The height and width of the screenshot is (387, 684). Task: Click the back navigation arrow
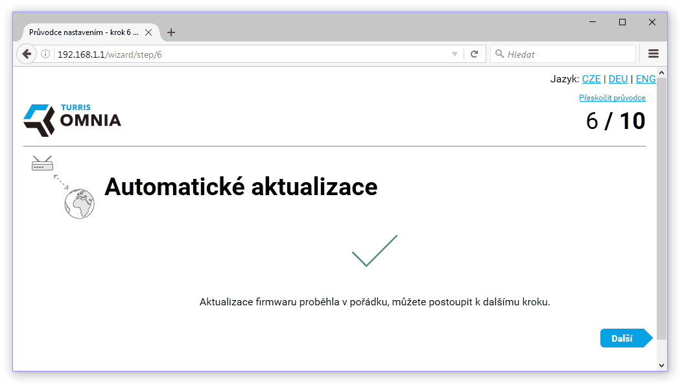26,54
